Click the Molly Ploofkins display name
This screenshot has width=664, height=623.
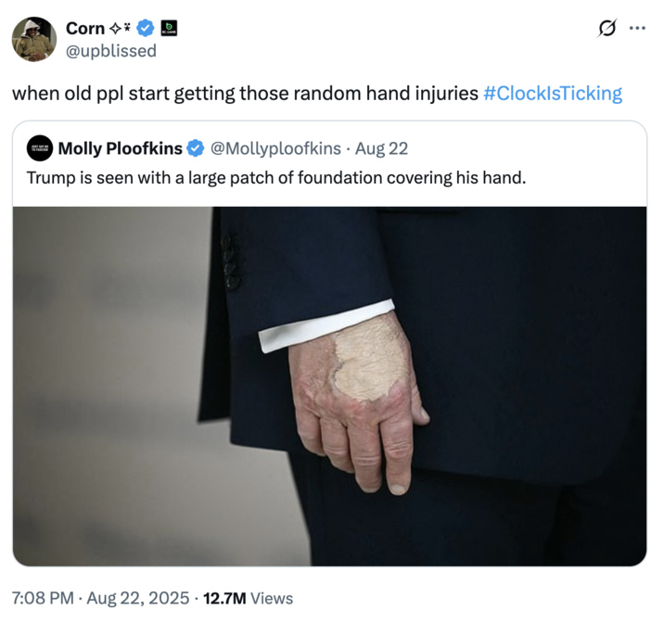click(x=120, y=148)
